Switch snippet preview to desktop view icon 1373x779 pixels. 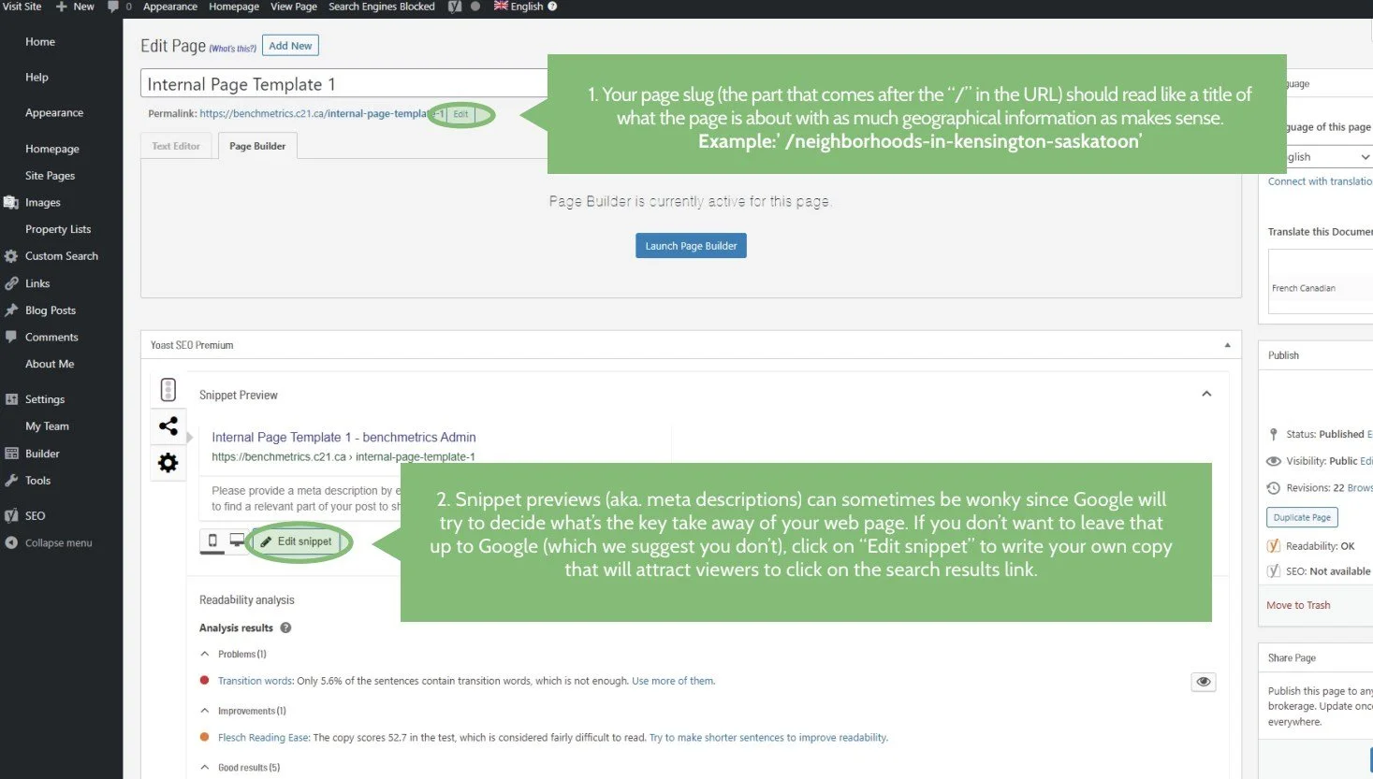[x=237, y=541]
